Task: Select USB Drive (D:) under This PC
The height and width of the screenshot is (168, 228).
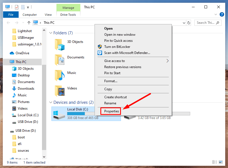Action: (x=25, y=122)
